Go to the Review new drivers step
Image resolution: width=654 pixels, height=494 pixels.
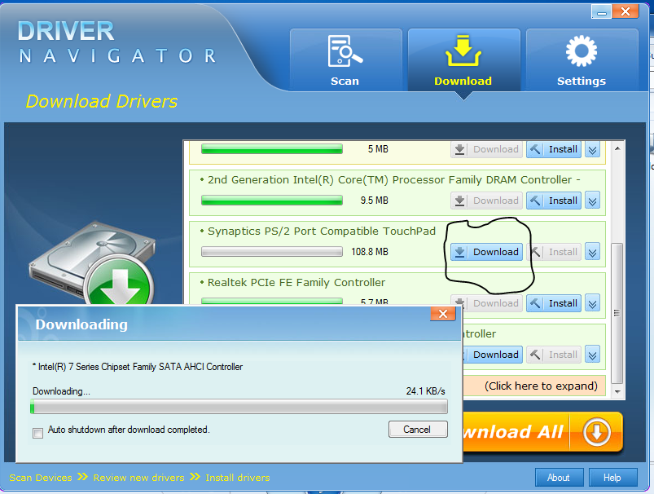click(x=138, y=478)
